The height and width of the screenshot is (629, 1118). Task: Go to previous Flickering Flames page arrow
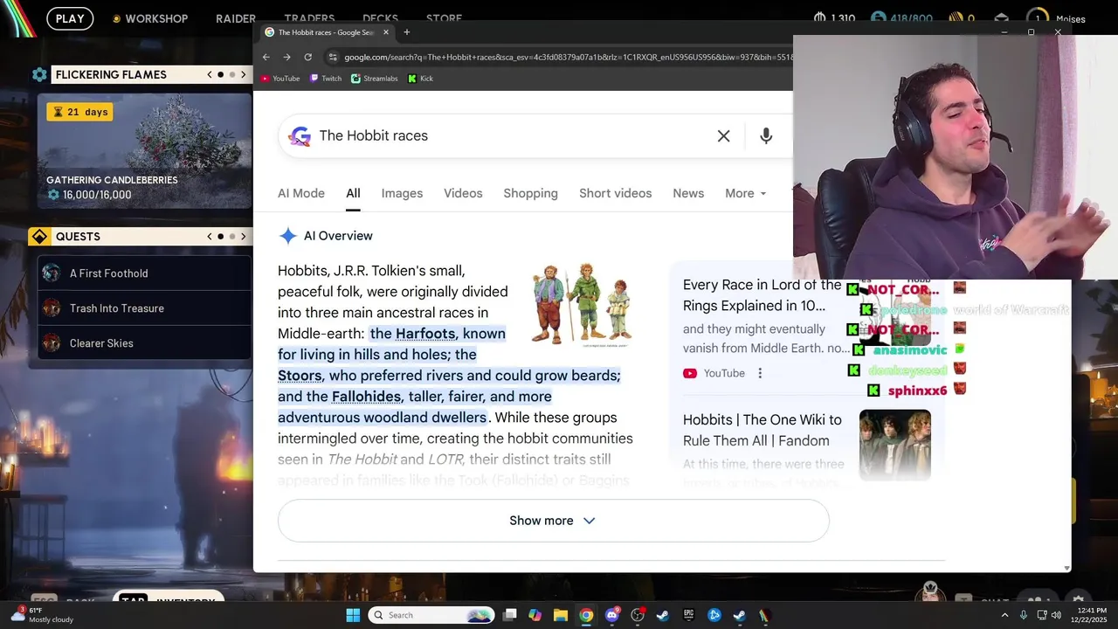tap(210, 75)
